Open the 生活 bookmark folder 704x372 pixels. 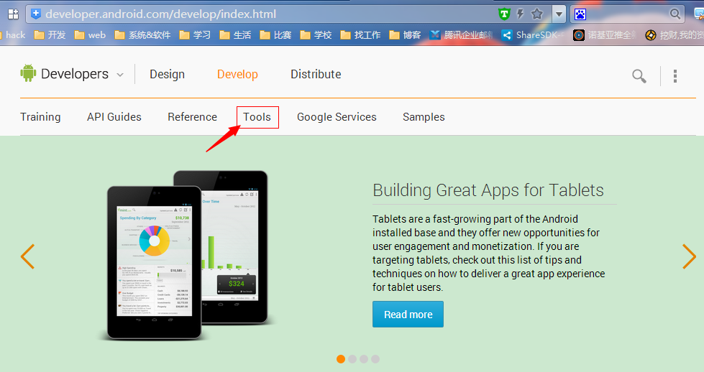tap(235, 35)
